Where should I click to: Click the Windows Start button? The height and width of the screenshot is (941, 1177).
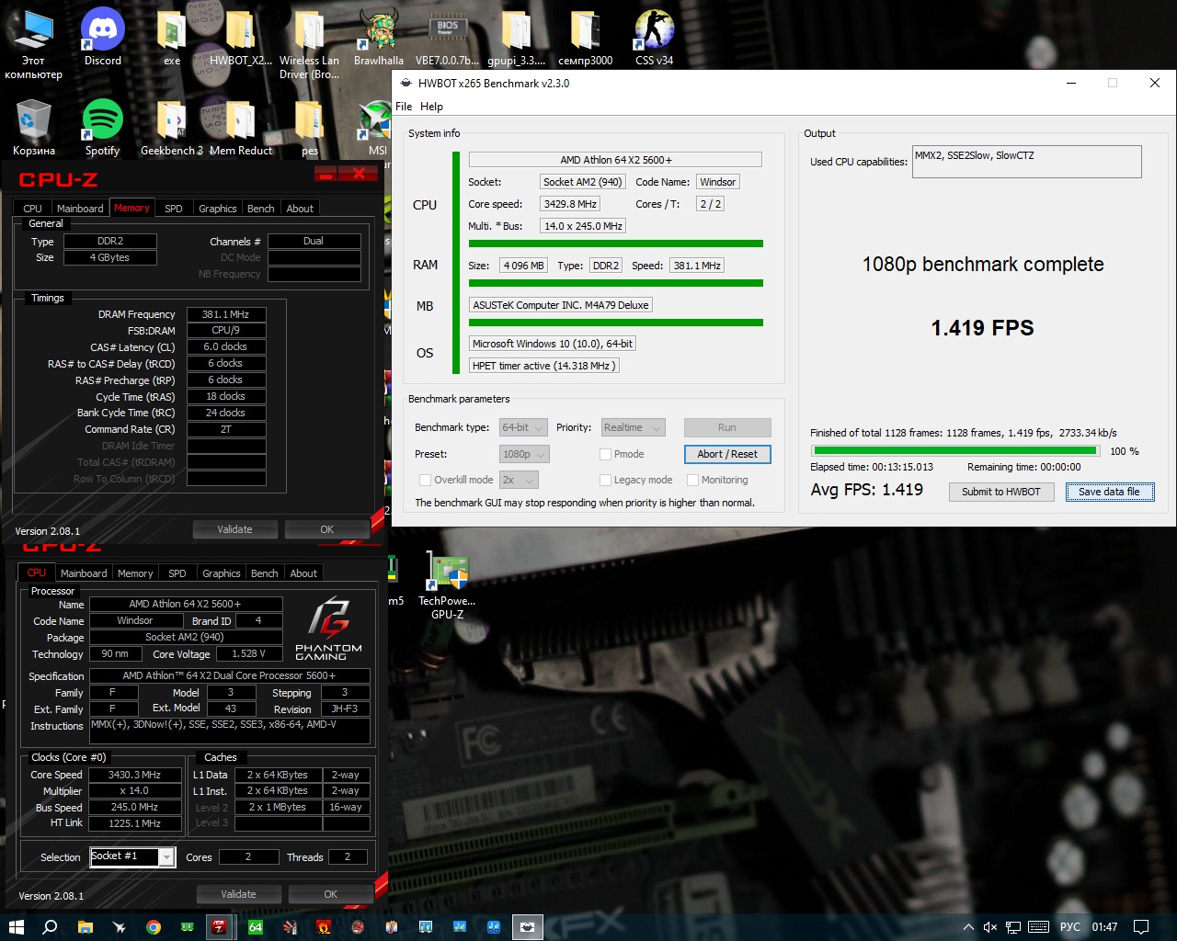click(16, 926)
